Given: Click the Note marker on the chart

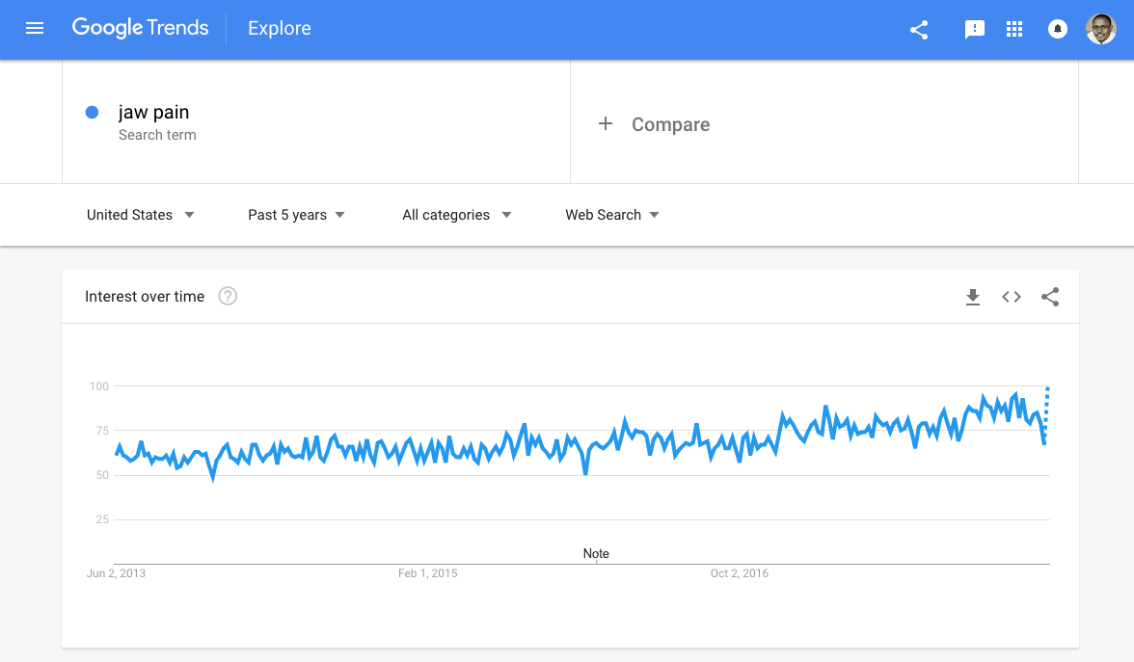Looking at the screenshot, I should click(x=596, y=554).
